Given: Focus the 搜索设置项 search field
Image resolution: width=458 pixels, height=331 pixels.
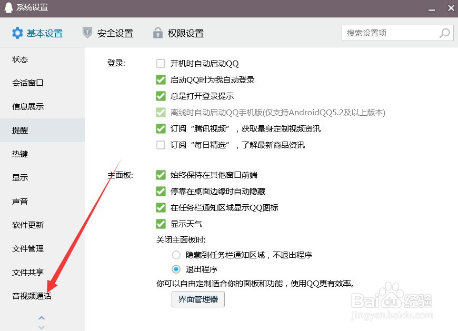Looking at the screenshot, I should point(397,33).
